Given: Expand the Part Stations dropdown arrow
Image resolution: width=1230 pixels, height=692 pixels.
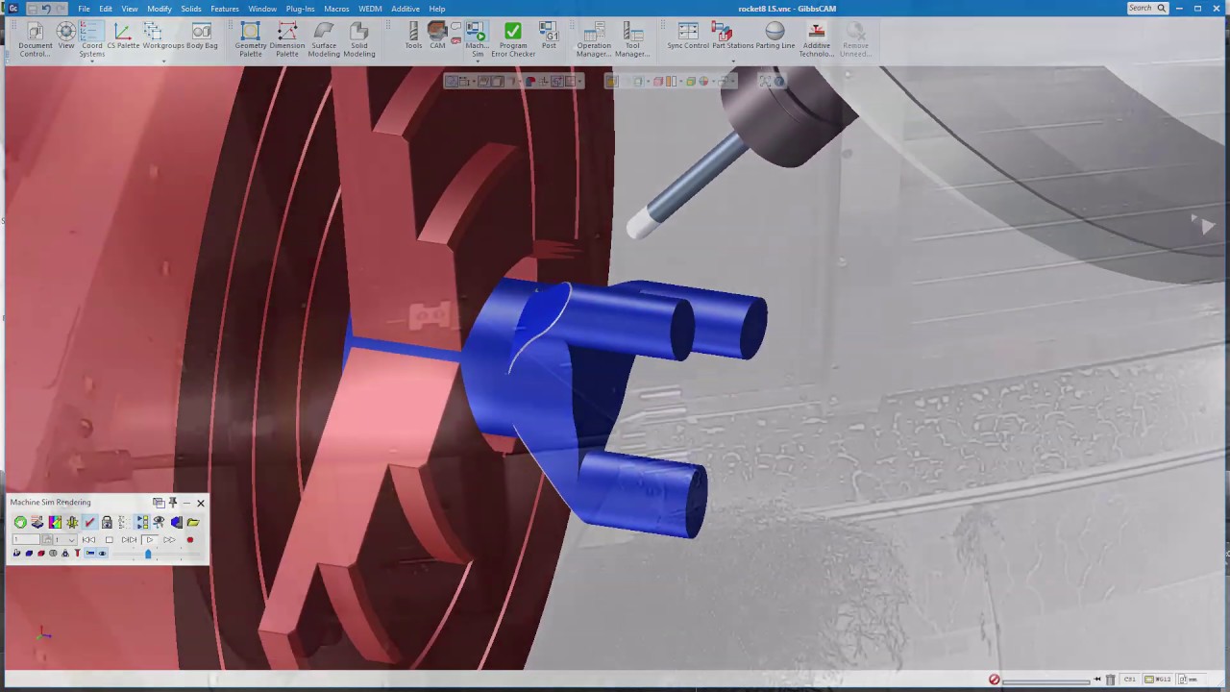Looking at the screenshot, I should [733, 62].
